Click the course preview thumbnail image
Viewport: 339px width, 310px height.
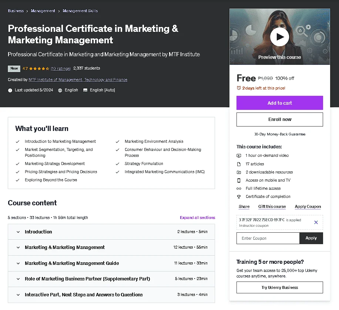tap(279, 37)
